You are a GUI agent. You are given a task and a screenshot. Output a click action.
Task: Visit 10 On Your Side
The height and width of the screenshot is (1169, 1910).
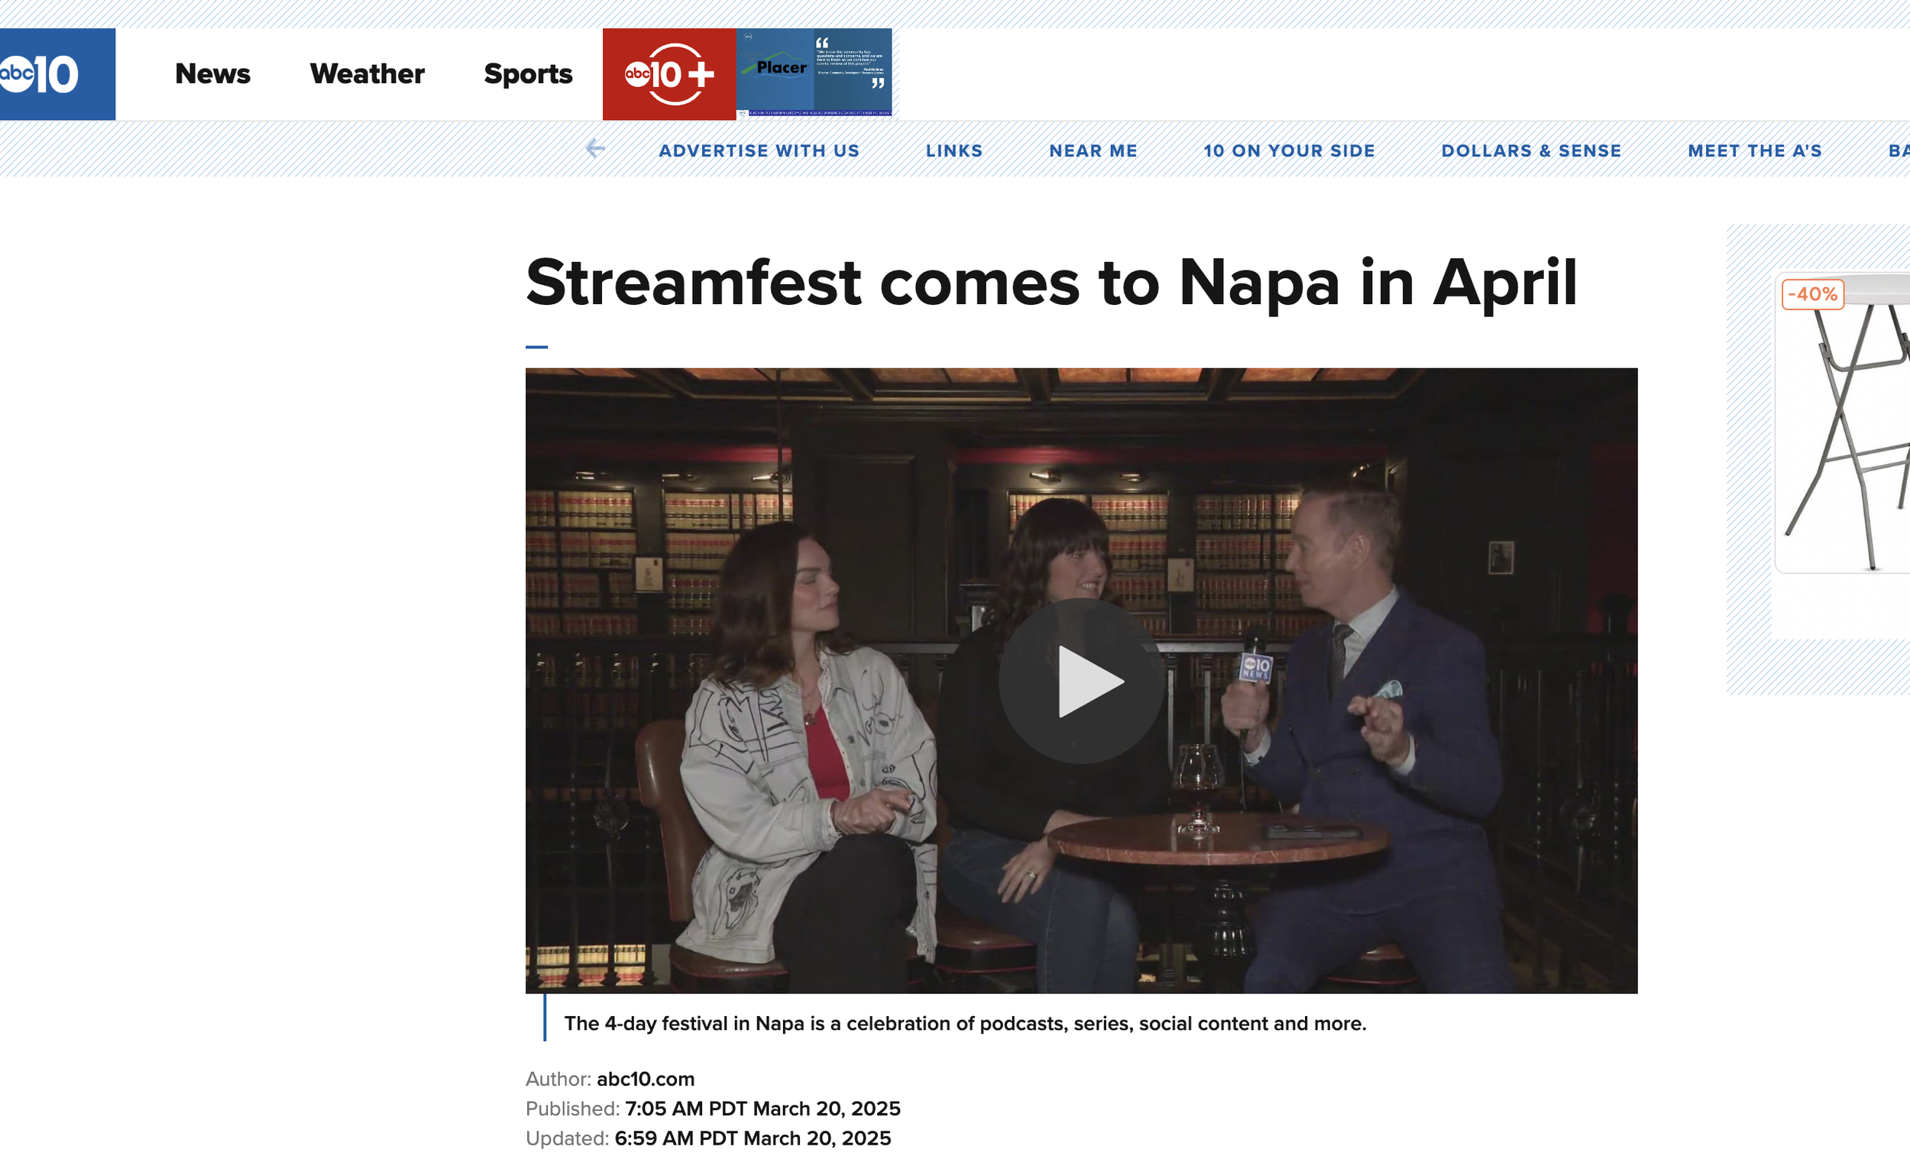(1289, 151)
